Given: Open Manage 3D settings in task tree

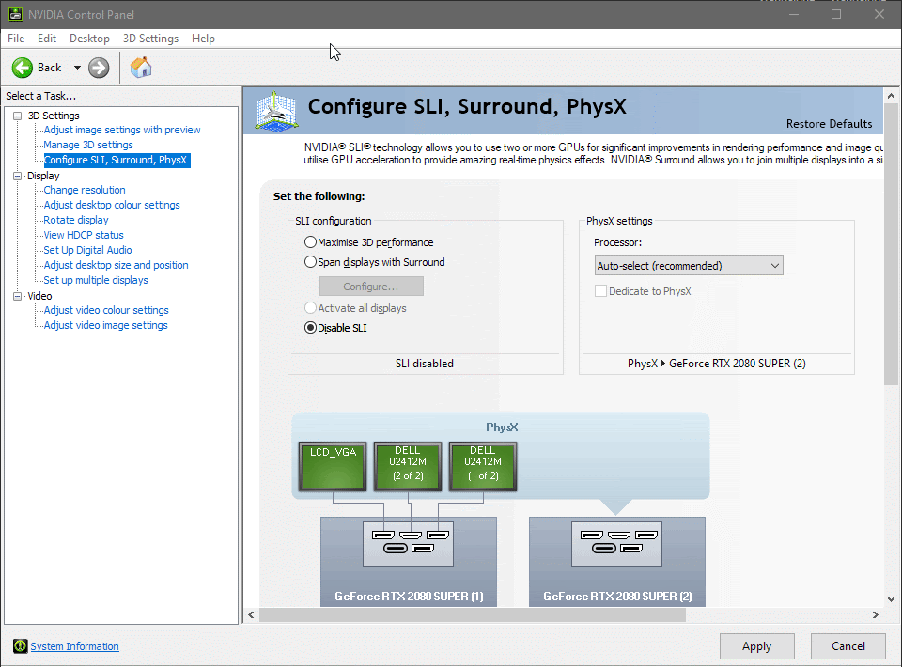Looking at the screenshot, I should (x=88, y=145).
